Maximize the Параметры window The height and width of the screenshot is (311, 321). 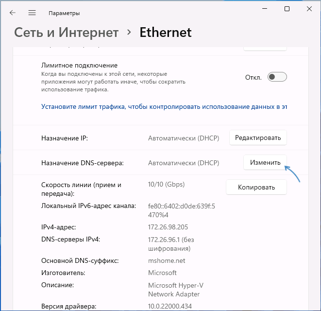pos(287,9)
